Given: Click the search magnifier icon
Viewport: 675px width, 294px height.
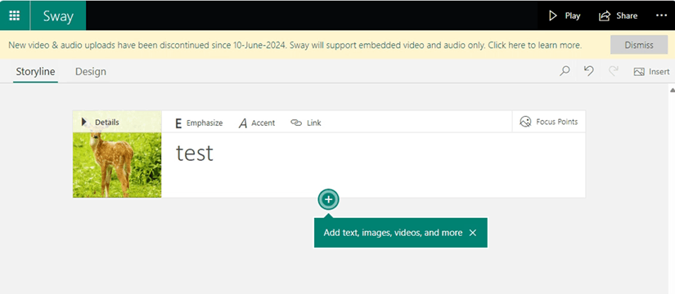Looking at the screenshot, I should (565, 71).
